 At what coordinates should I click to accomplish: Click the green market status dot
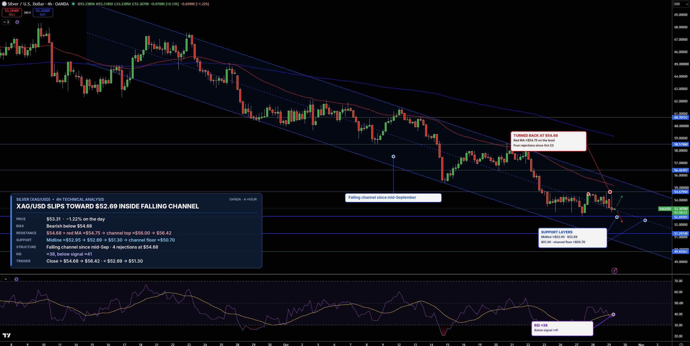pos(73,4)
